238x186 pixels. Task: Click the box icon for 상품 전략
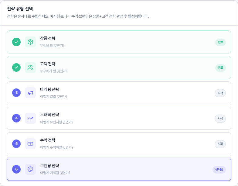pos(30,42)
